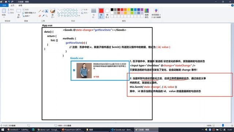Pick the five-point star shape
Screen dimensions: 234x132
click(x=65, y=15)
